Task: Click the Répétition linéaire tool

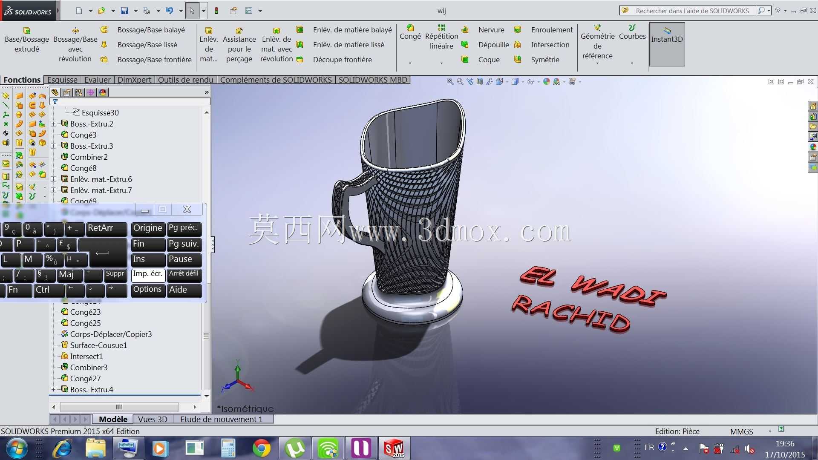Action: tap(441, 37)
